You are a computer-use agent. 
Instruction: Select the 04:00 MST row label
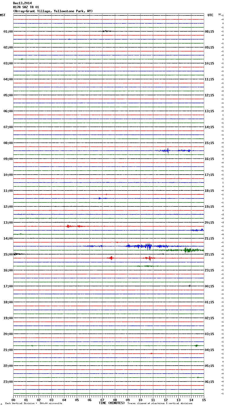8,79
